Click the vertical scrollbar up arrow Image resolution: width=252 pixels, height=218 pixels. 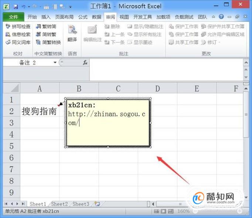(x=246, y=89)
